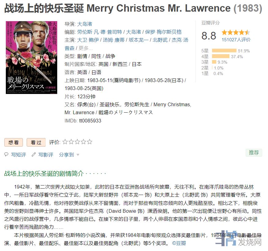
Task: Mark the film as 看过
Action: [36, 142]
